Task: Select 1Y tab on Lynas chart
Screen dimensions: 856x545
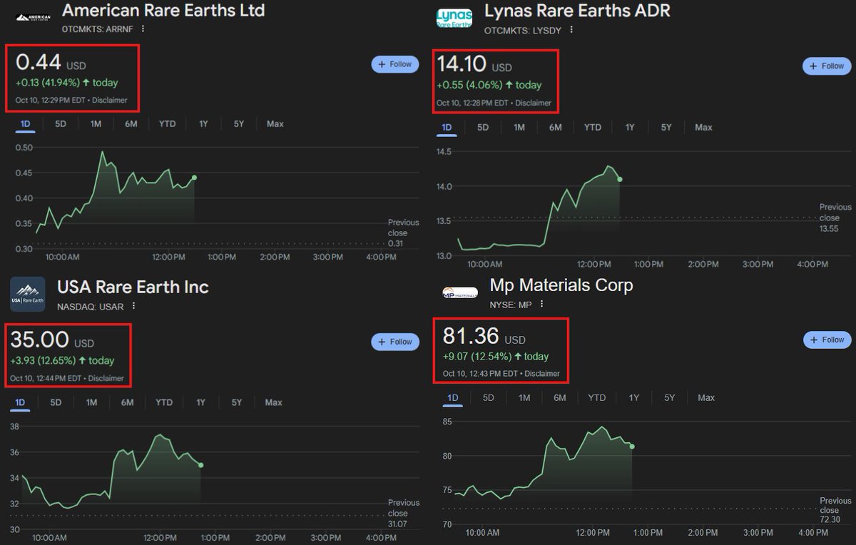Action: [x=630, y=128]
